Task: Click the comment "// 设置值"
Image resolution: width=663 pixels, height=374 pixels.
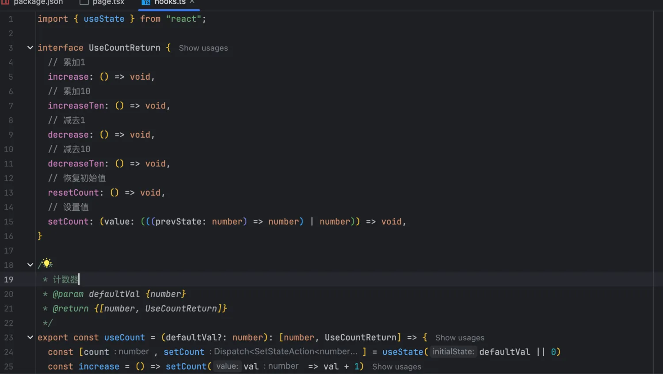Action: click(x=68, y=207)
